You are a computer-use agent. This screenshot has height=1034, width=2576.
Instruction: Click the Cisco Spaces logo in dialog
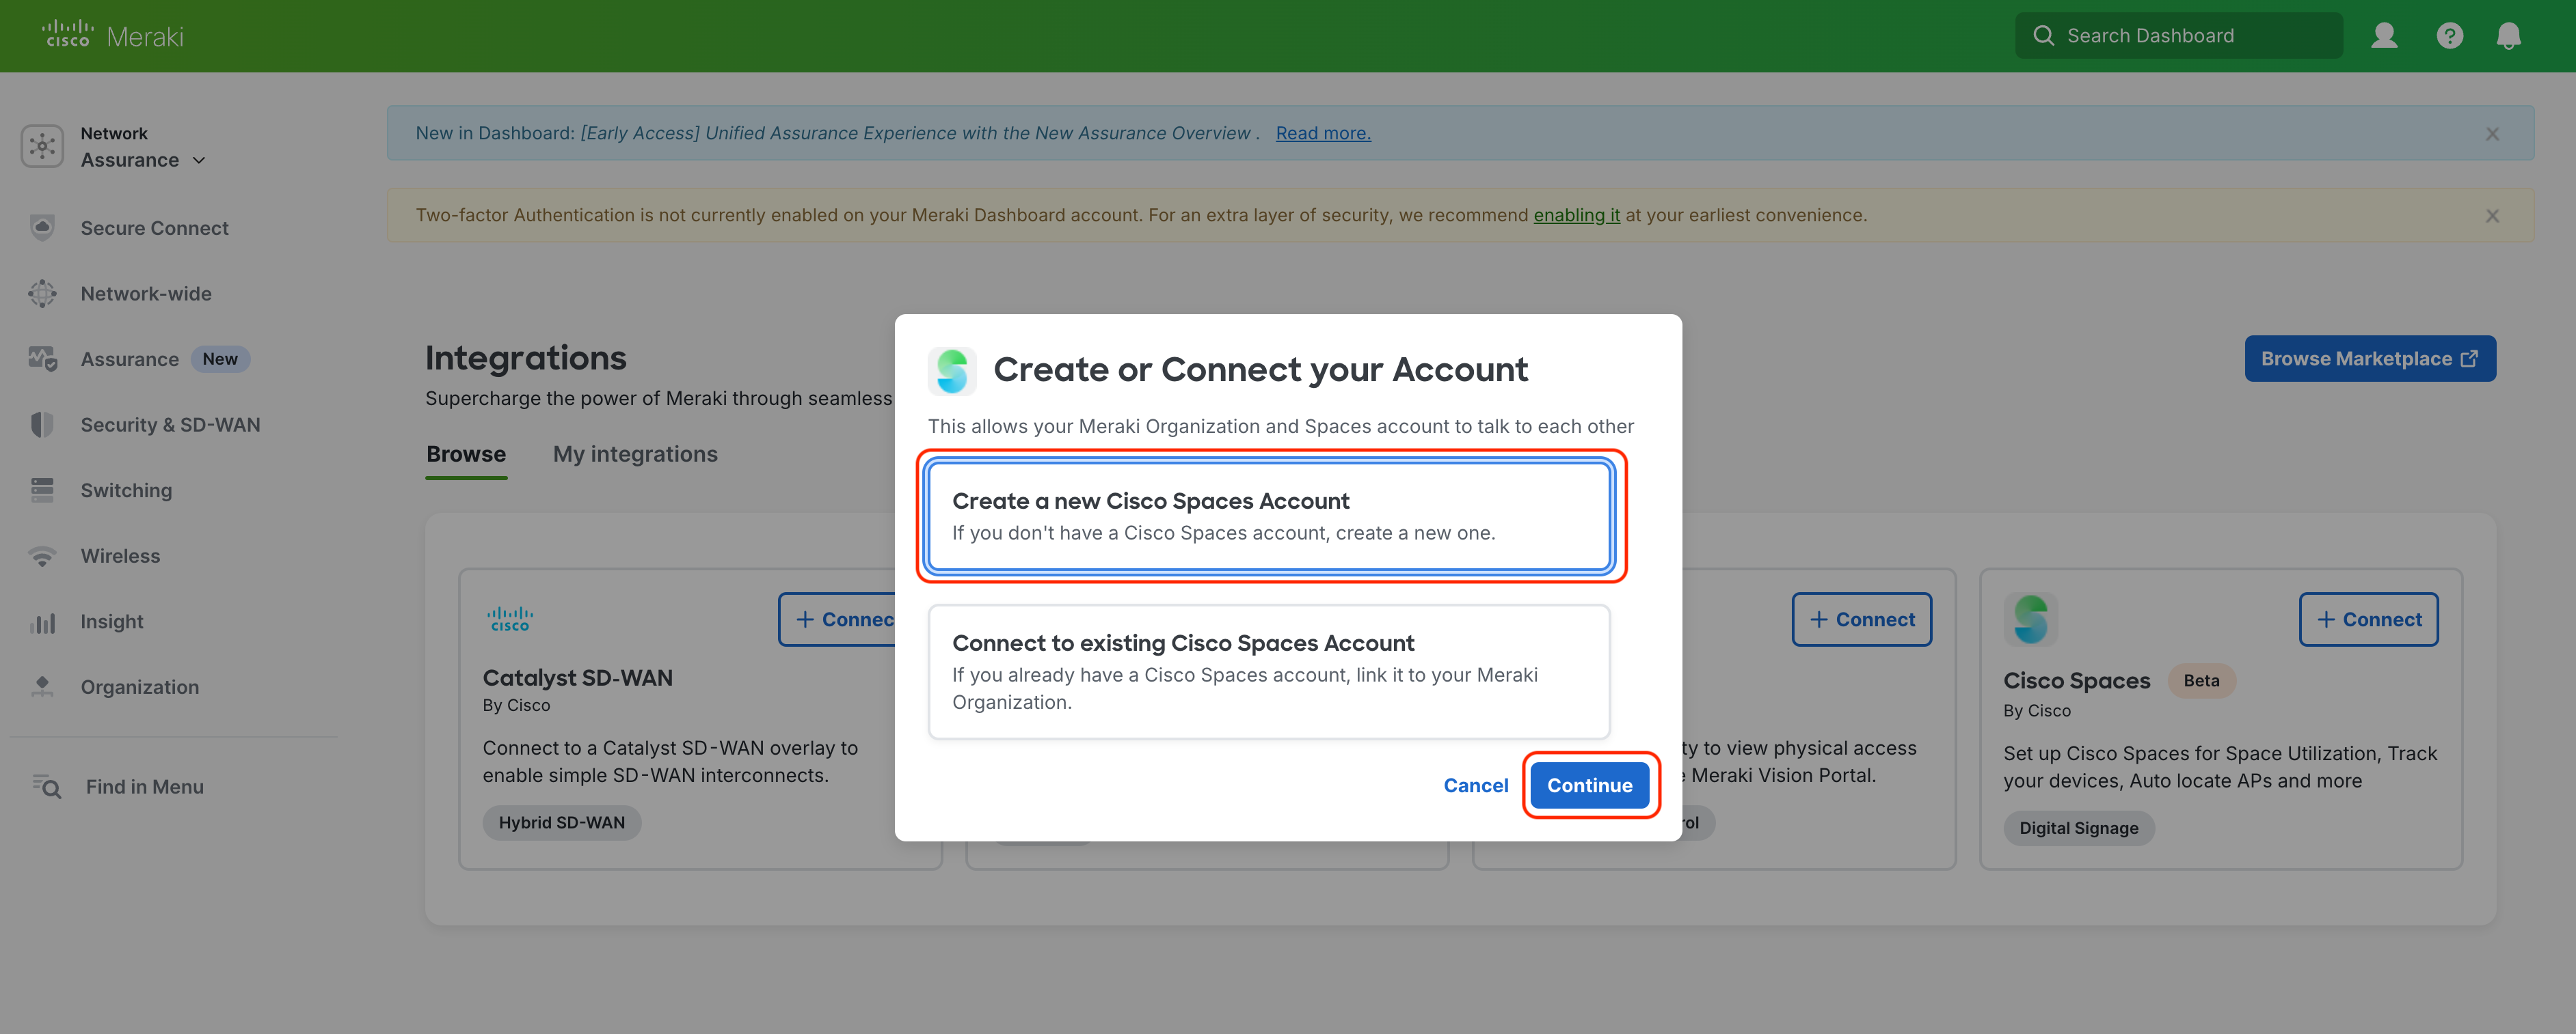tap(952, 371)
